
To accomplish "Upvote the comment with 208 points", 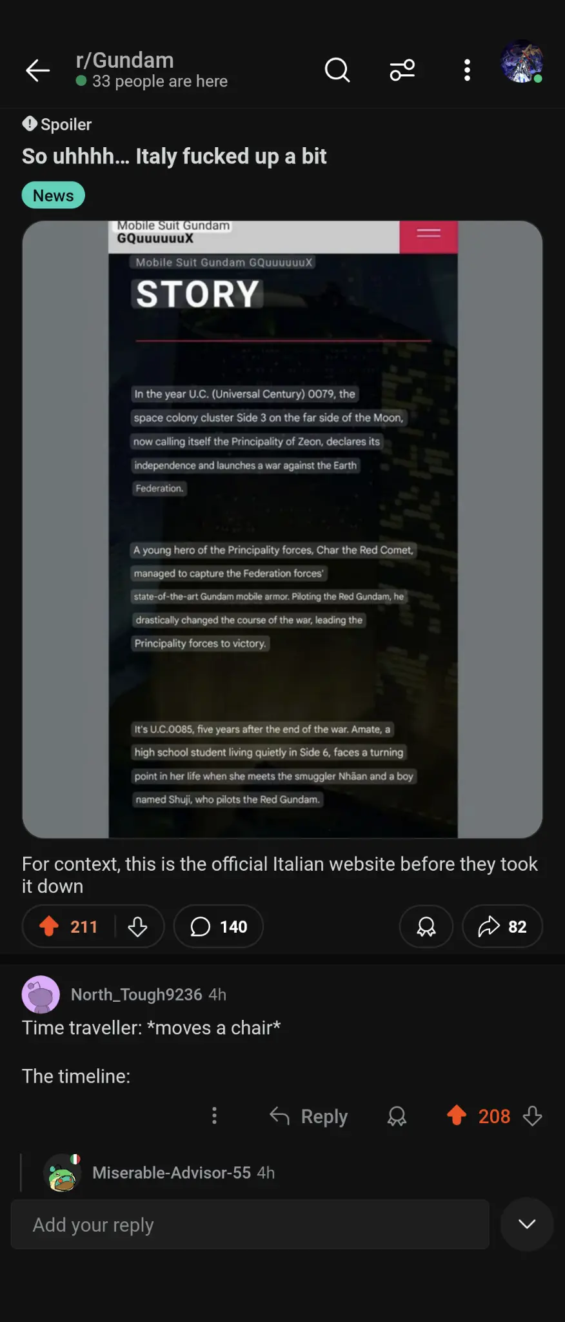I will coord(457,1115).
